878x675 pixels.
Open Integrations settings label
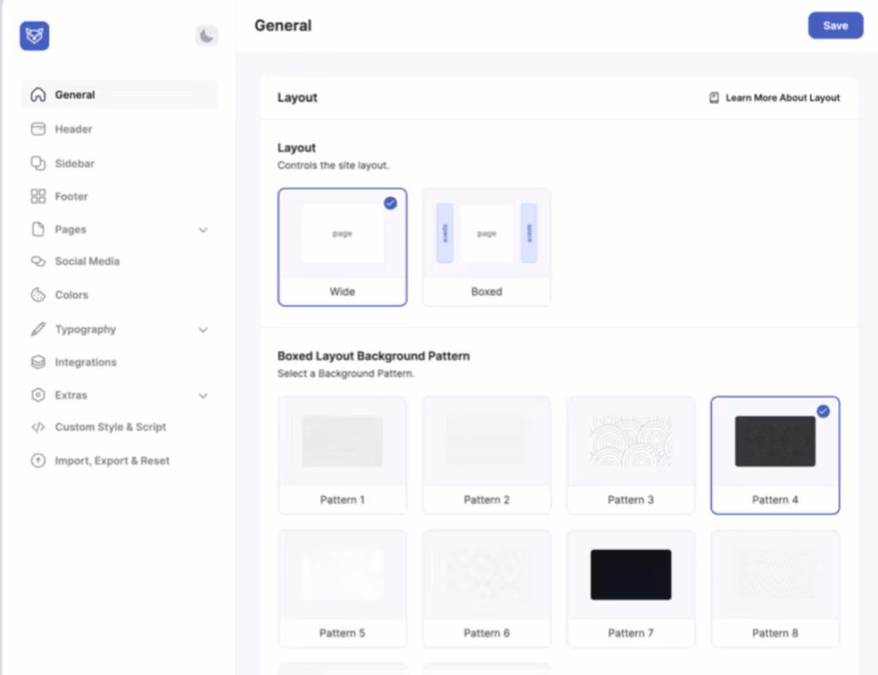pyautogui.click(x=86, y=362)
